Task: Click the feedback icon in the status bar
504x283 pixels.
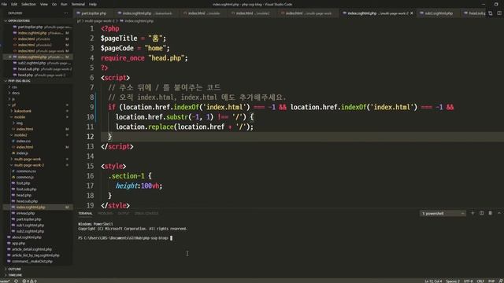Action: coord(501,281)
